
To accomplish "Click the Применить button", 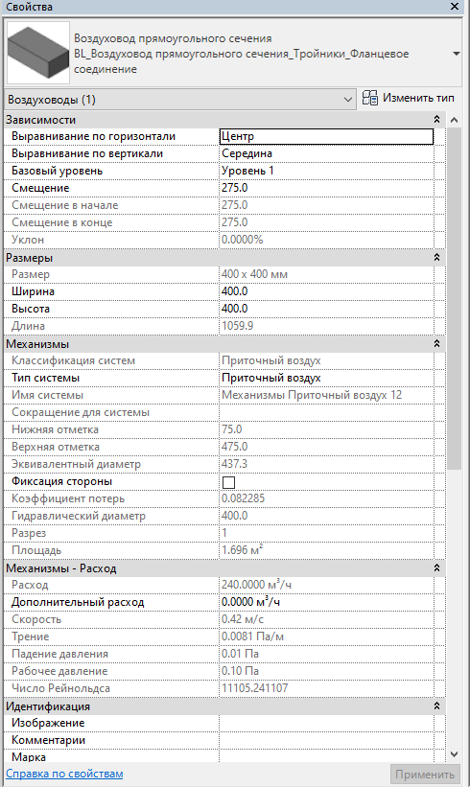I will coord(425,775).
